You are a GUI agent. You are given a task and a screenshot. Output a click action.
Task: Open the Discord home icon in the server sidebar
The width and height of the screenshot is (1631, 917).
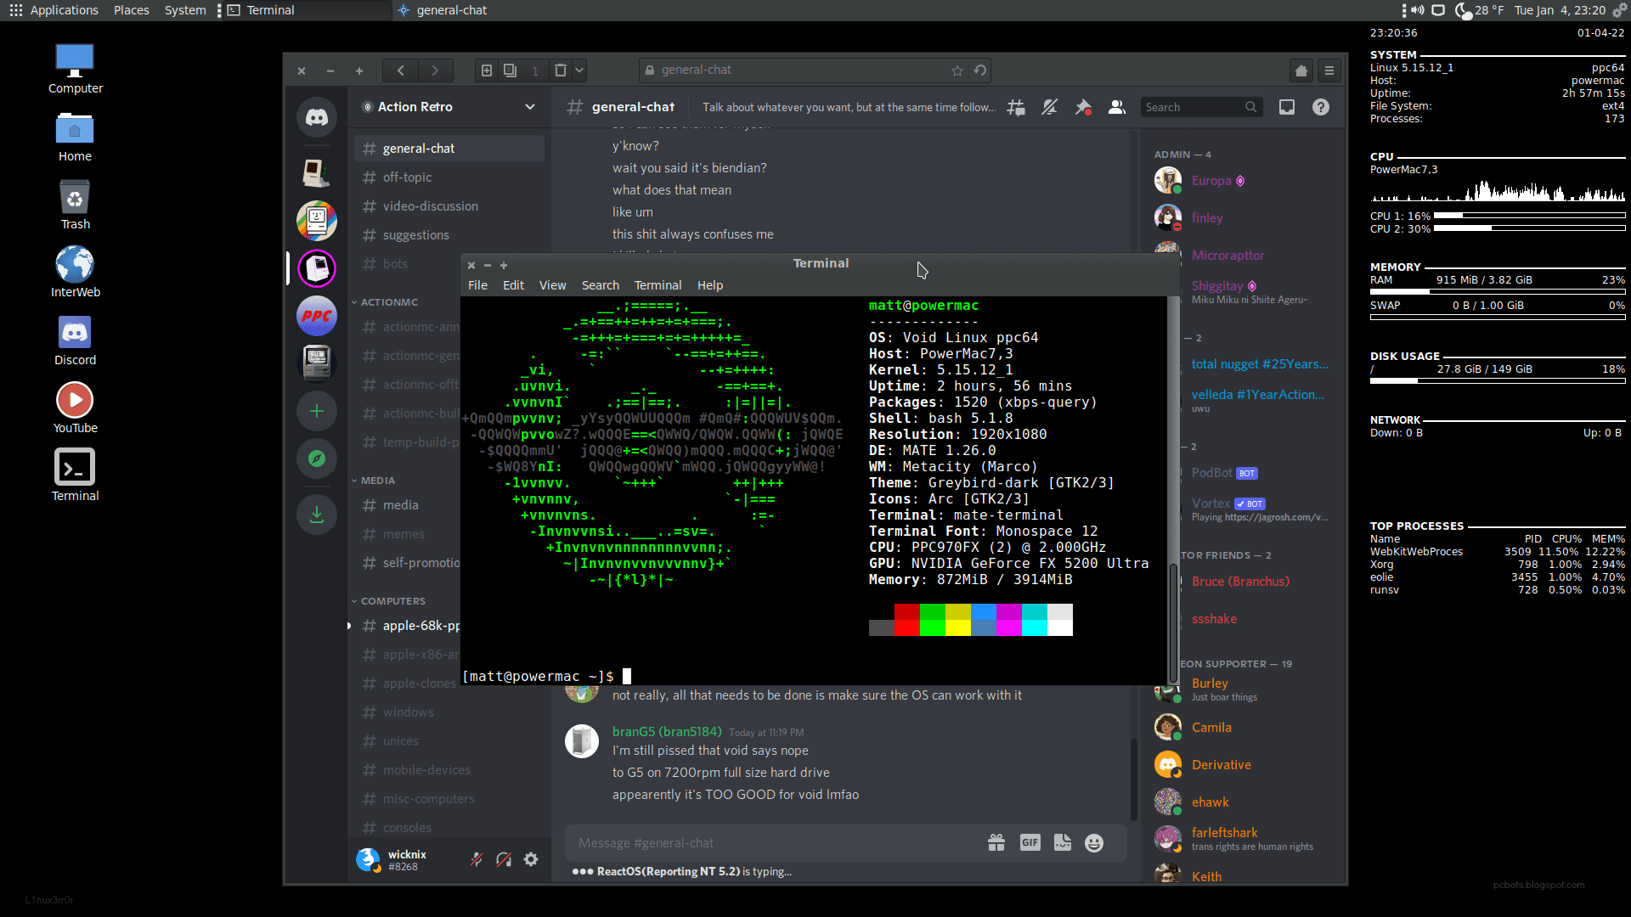pos(317,117)
